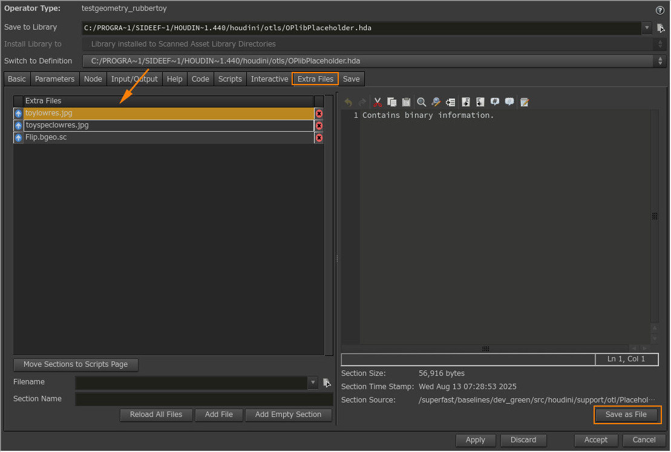This screenshot has width=671, height=452.
Task: Delete the Flip.bgeo.sc section with red X
Action: tap(319, 138)
